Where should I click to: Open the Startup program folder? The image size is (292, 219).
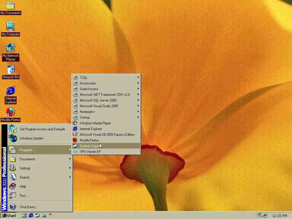[106, 117]
